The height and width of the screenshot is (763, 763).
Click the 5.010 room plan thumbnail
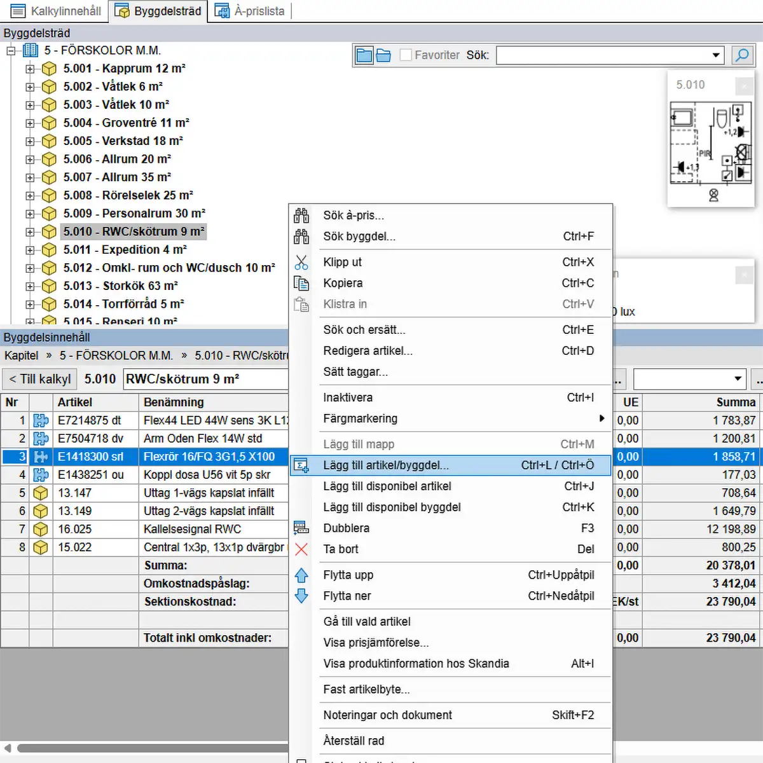tap(711, 150)
